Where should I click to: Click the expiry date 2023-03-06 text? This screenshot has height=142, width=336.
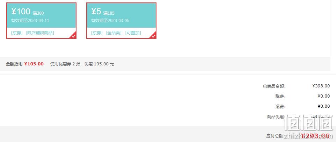pos(118,21)
